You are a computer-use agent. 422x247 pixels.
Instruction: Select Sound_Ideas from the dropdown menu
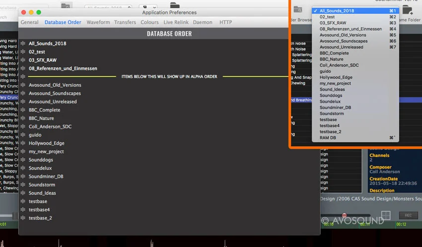pos(355,89)
